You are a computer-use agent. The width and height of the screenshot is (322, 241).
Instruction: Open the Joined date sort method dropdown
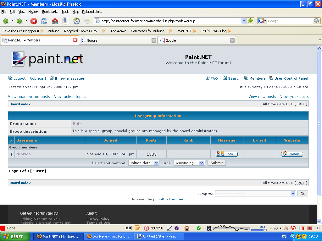tap(156, 163)
